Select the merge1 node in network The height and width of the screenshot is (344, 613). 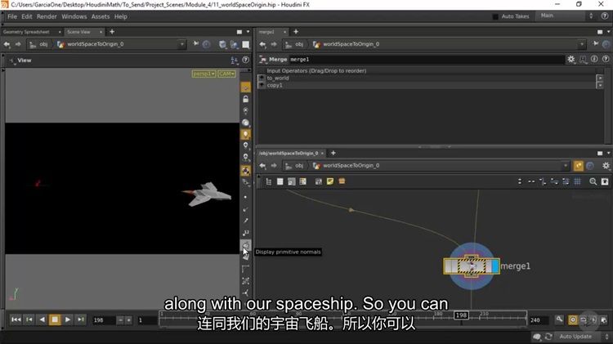tap(471, 266)
